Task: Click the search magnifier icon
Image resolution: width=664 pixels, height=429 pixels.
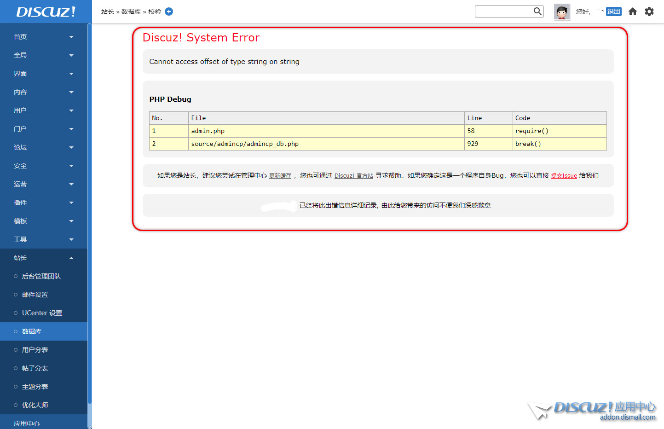Action: point(537,11)
